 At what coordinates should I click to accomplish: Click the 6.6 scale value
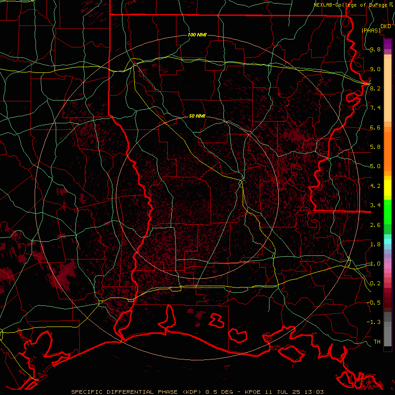(x=375, y=127)
